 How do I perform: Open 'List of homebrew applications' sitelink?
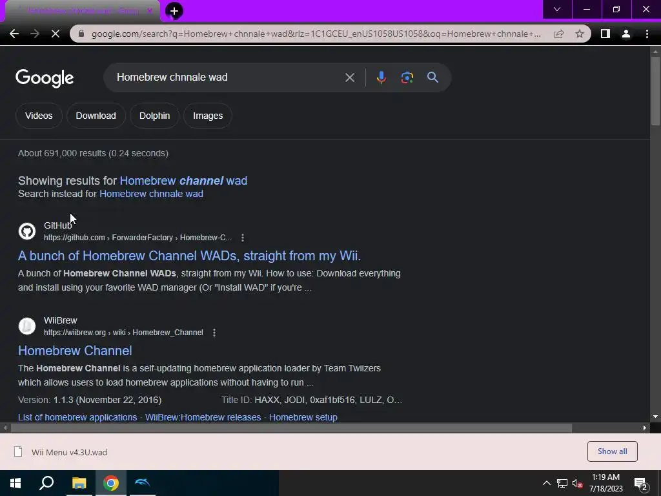point(77,417)
